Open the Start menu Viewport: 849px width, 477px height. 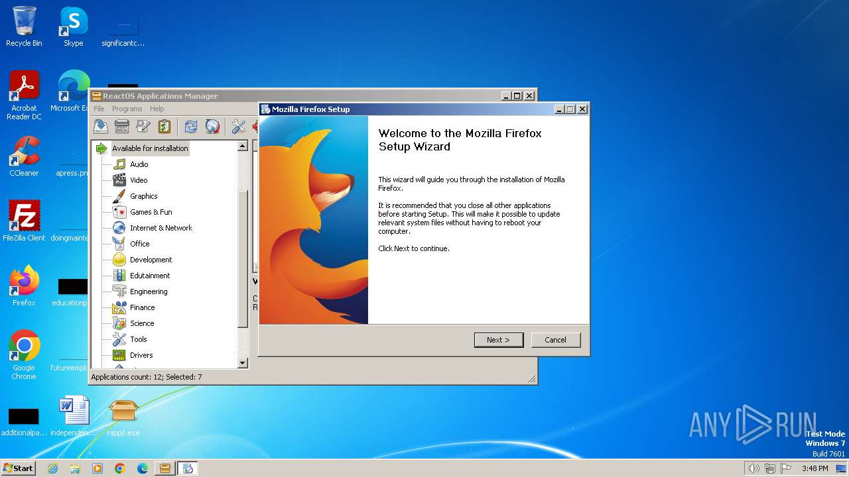(x=18, y=468)
